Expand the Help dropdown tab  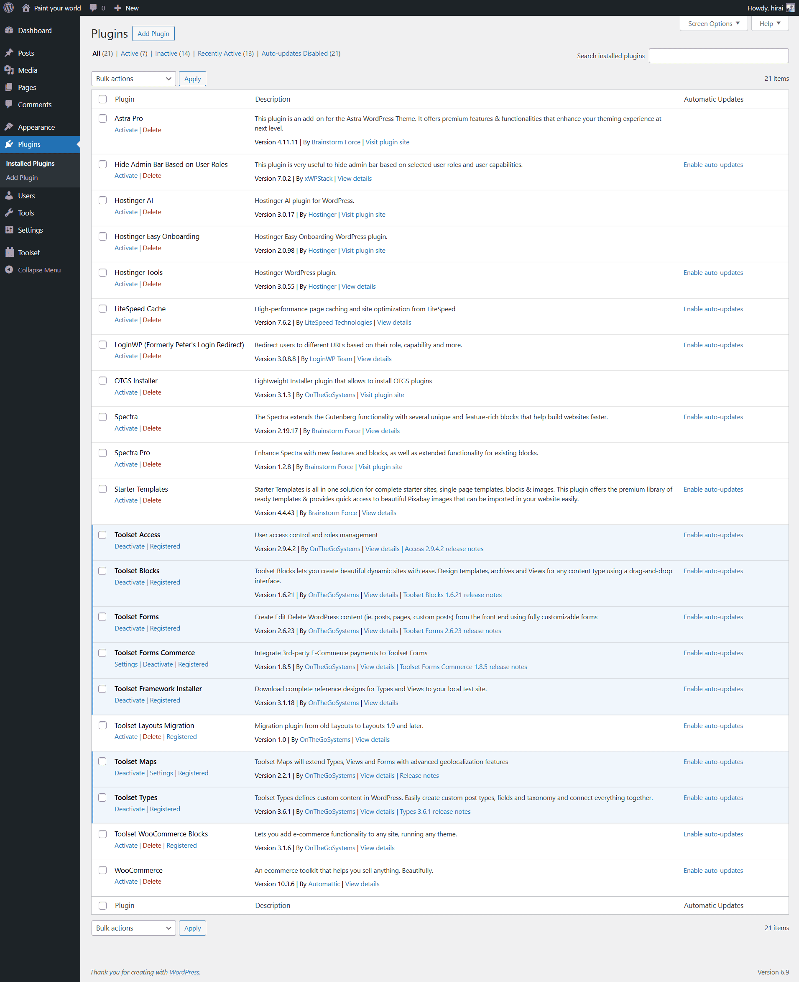pos(769,23)
